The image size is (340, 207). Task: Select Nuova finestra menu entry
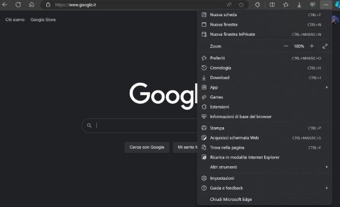pos(265,25)
